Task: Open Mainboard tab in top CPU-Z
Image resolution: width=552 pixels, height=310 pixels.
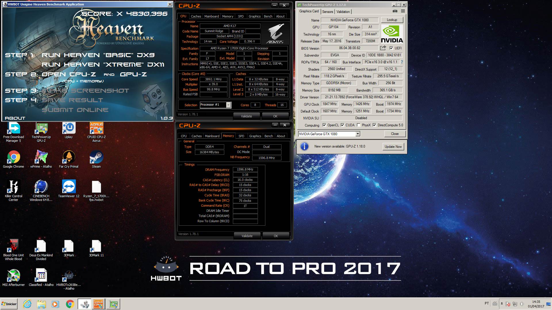Action: coord(212,16)
